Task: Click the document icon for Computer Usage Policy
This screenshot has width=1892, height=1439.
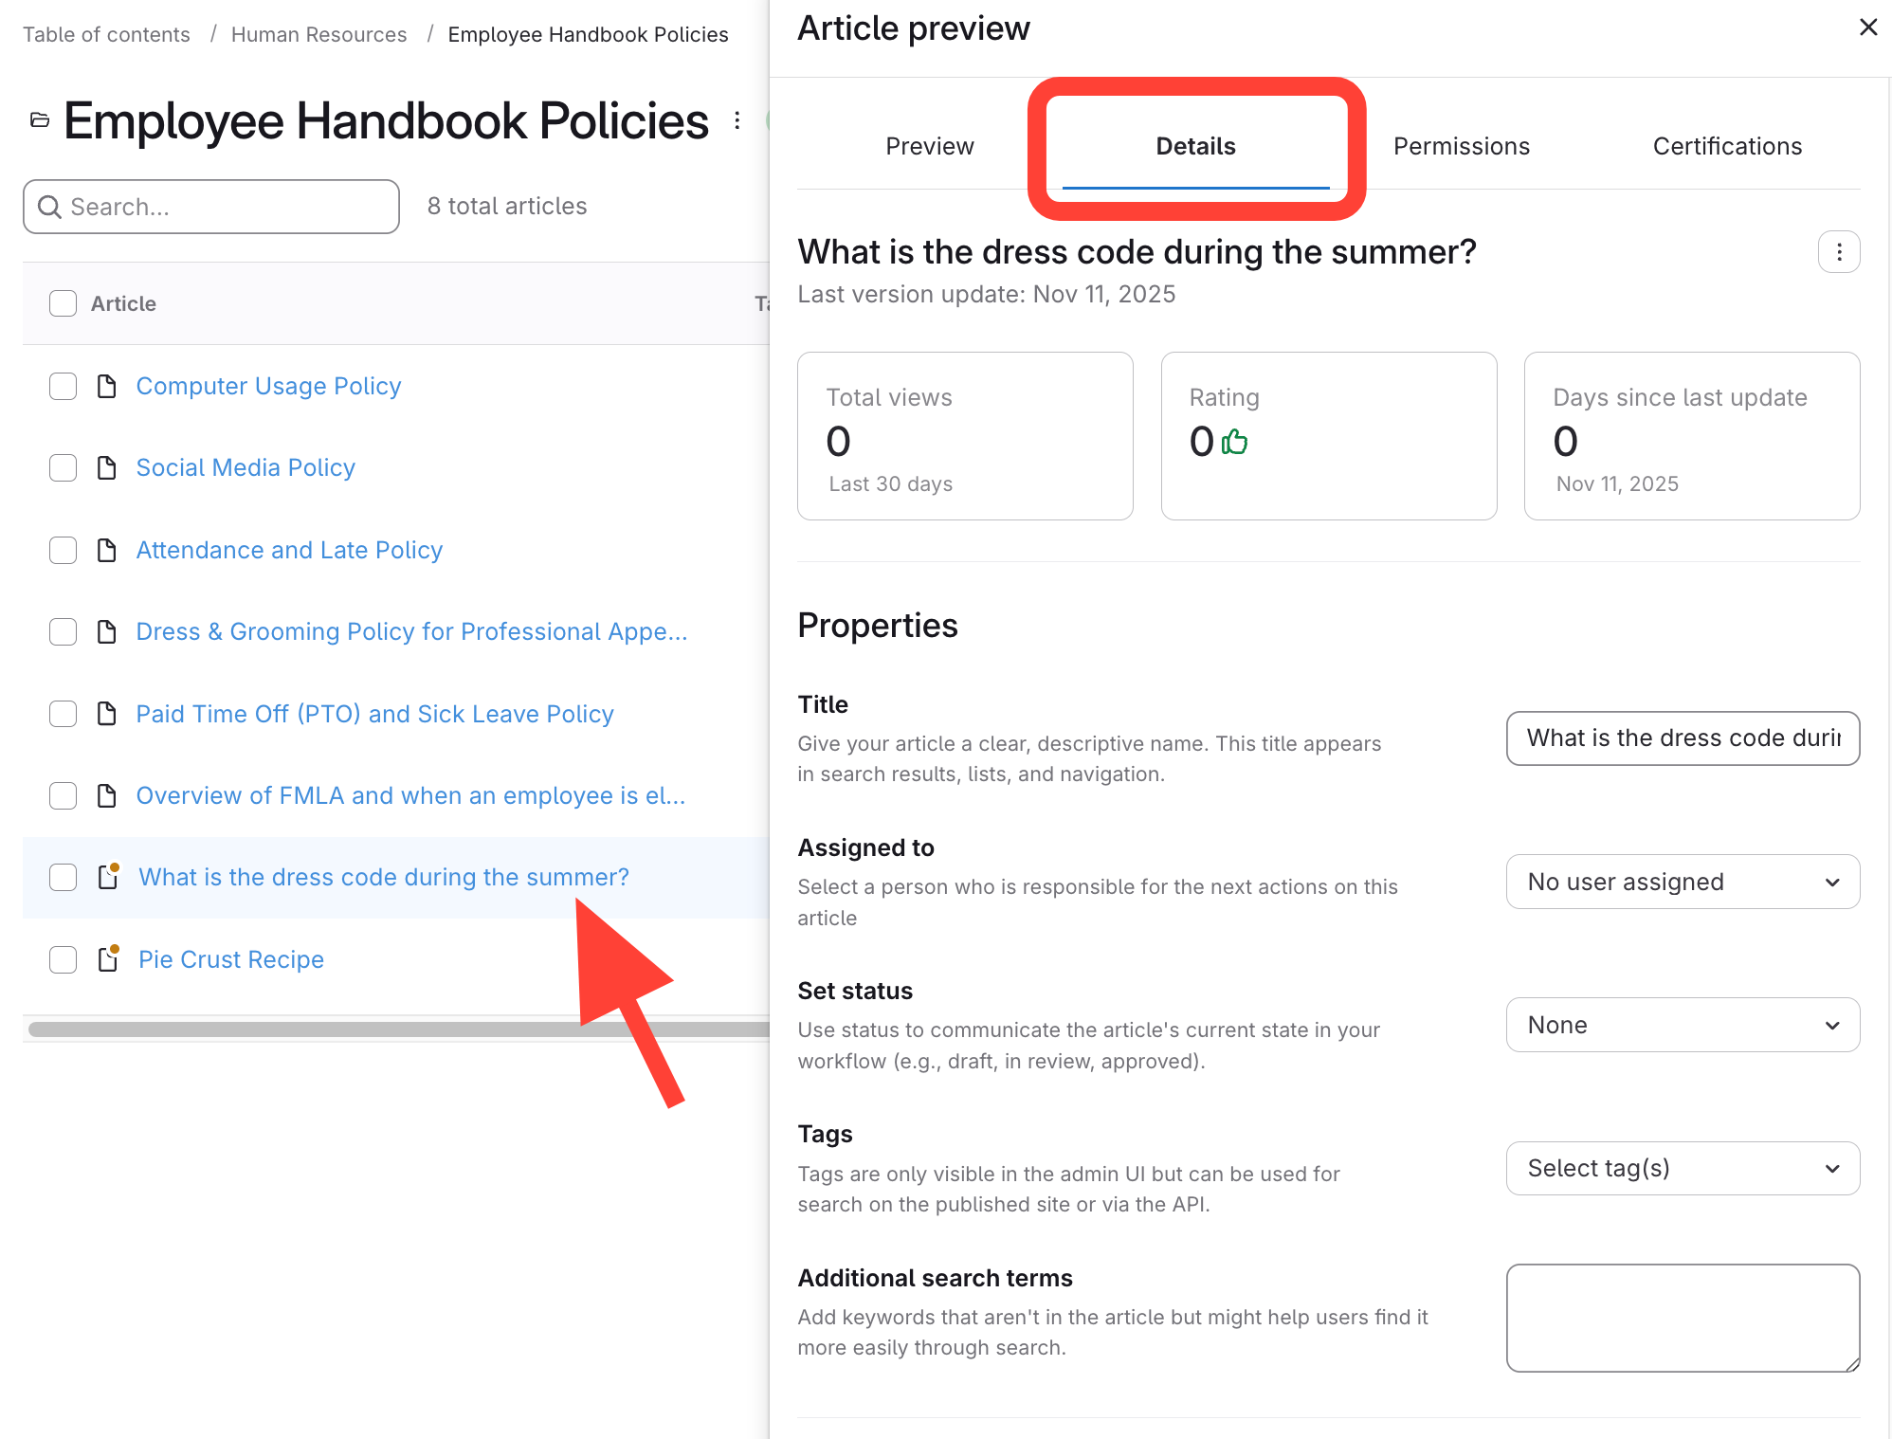Action: coord(107,386)
